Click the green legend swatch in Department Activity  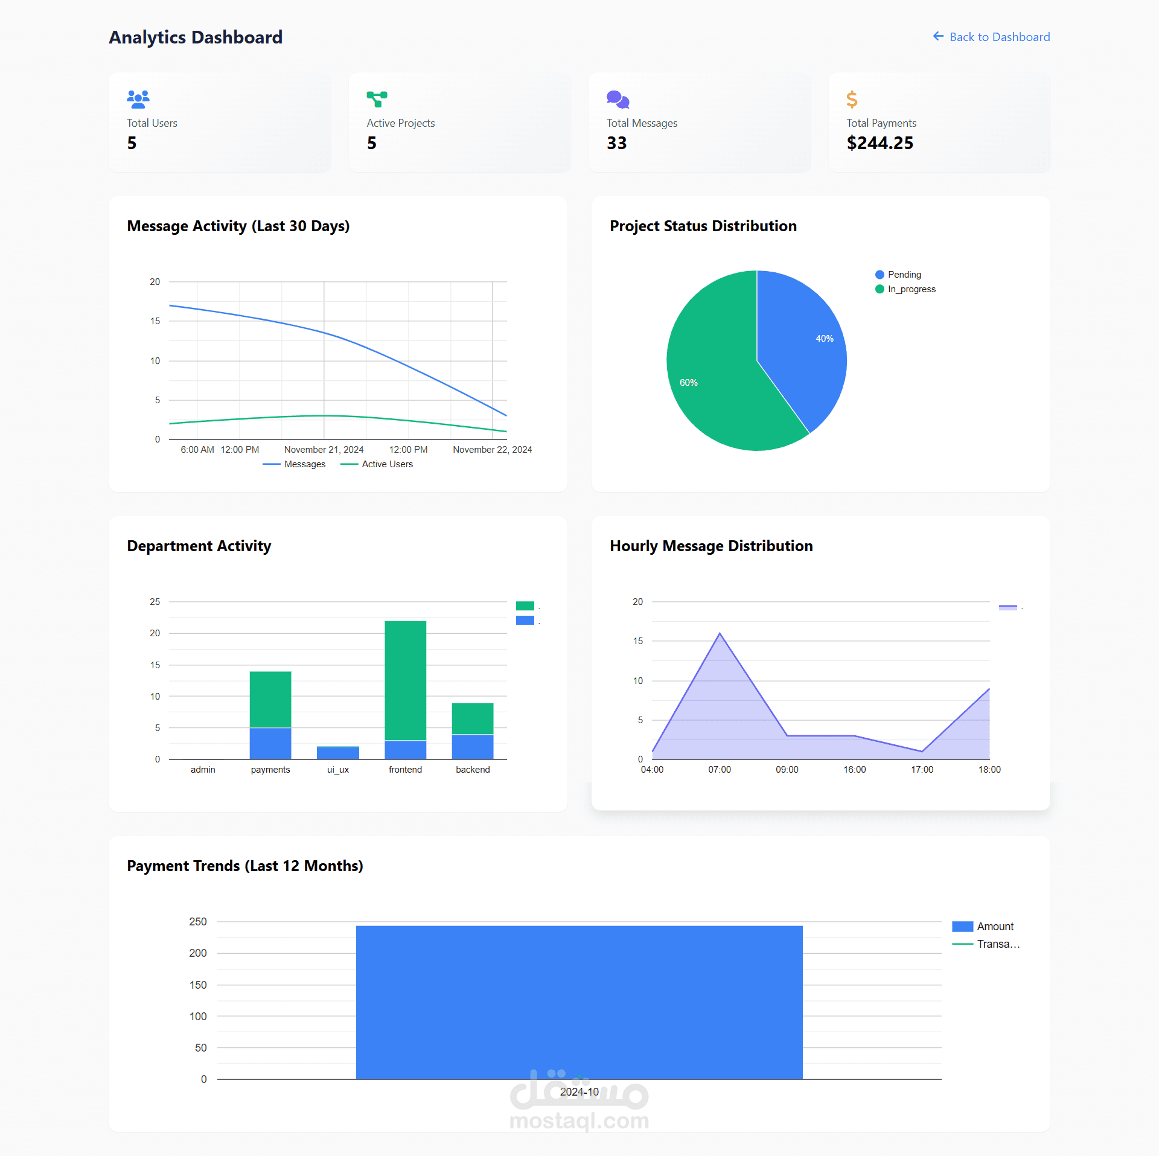(525, 606)
